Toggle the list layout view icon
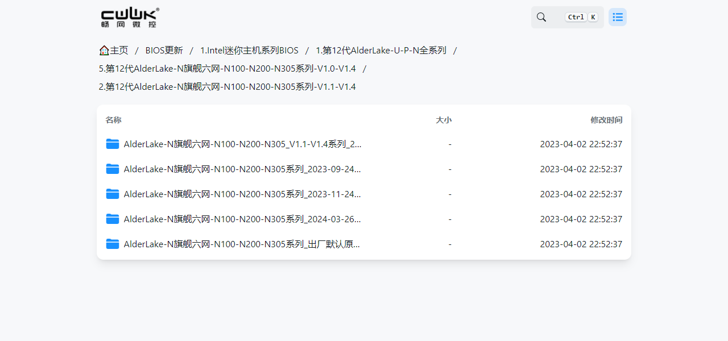 pos(618,17)
